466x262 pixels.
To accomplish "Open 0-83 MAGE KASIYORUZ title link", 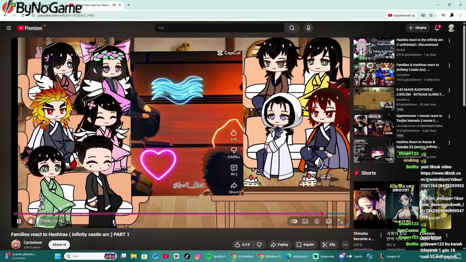I will pyautogui.click(x=420, y=92).
